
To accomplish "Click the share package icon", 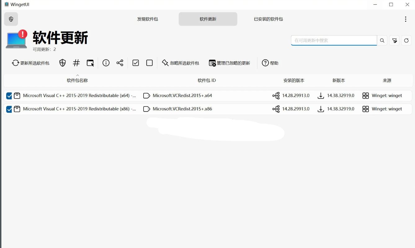I will click(x=120, y=63).
